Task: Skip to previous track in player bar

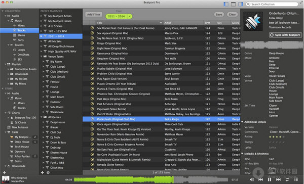Action: tap(261, 180)
